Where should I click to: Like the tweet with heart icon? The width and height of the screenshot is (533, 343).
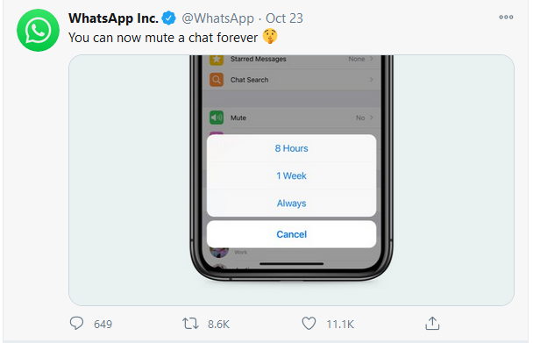[309, 324]
